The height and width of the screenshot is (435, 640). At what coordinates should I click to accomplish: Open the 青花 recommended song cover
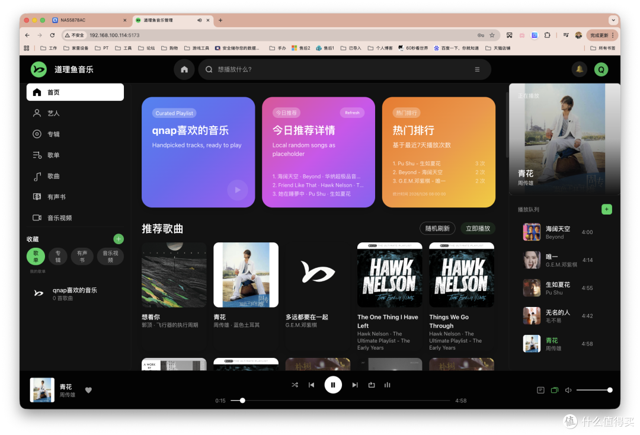(246, 275)
